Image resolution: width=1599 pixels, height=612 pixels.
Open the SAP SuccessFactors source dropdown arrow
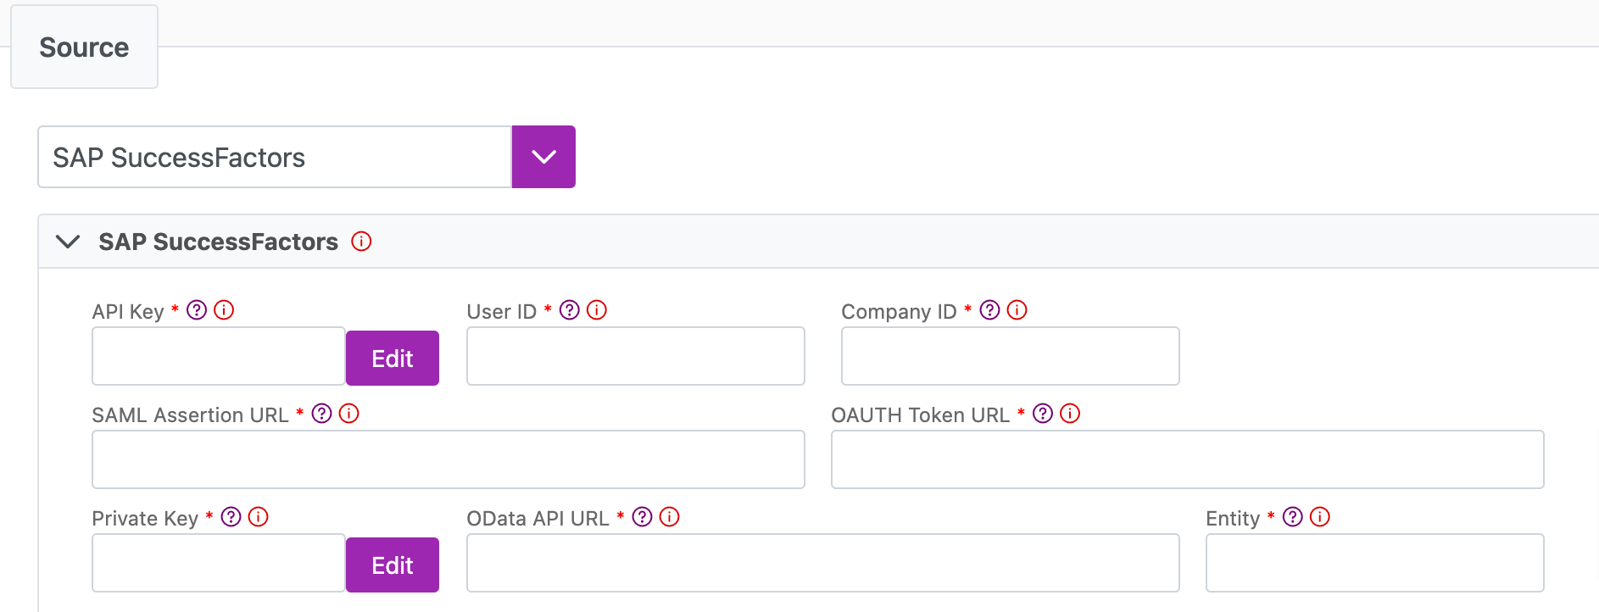click(x=543, y=157)
